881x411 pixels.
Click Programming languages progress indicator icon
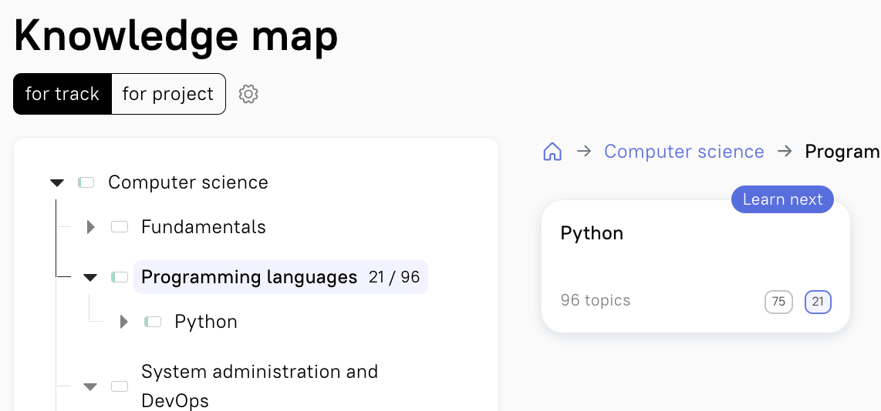coord(120,277)
